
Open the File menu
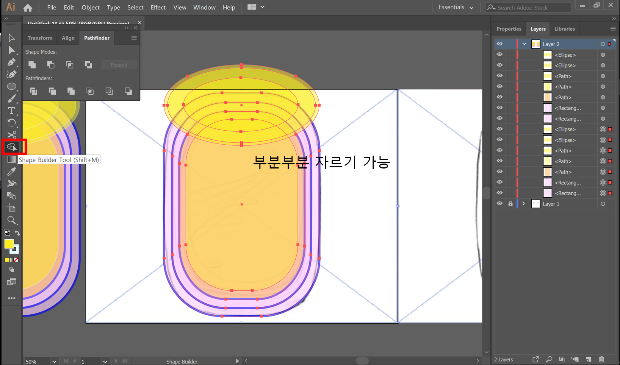(52, 7)
